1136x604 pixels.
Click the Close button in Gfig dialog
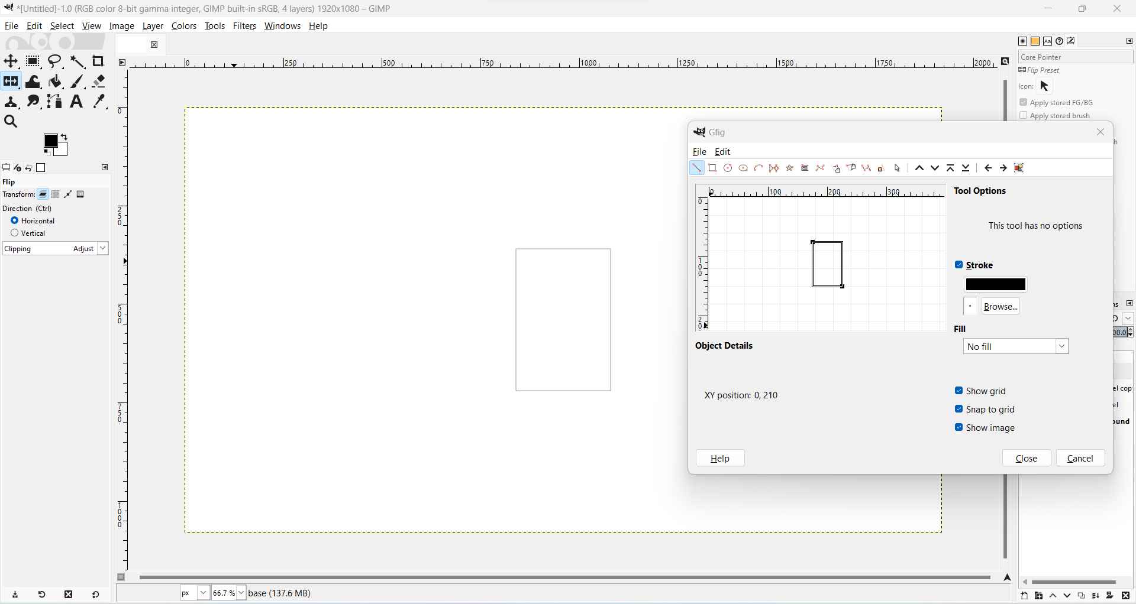tap(1027, 459)
